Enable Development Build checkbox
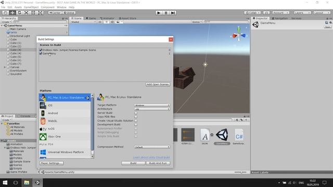 (x=136, y=125)
